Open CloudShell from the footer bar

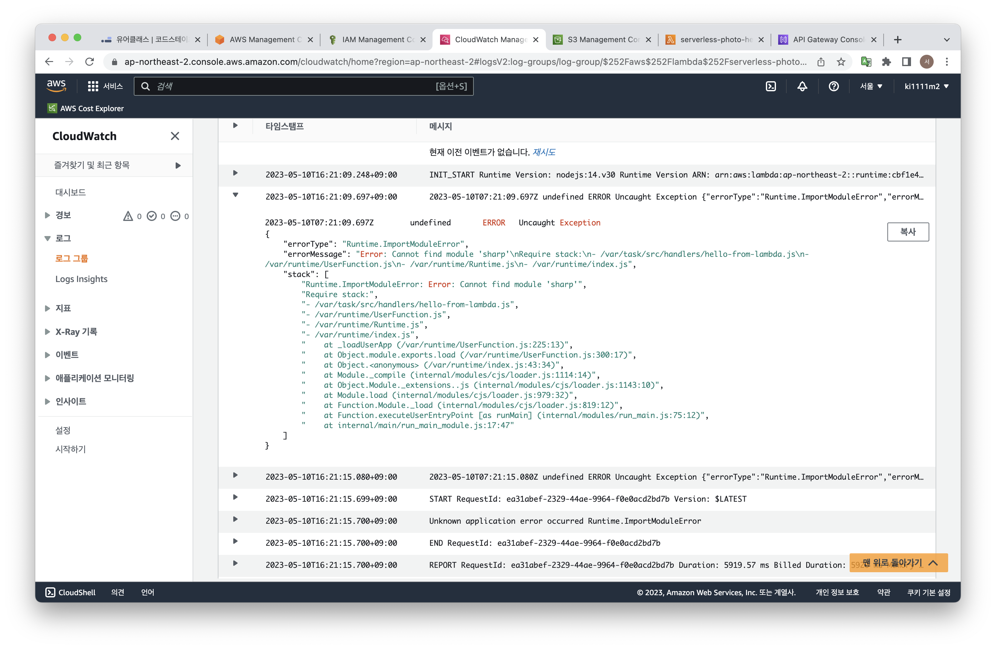(x=70, y=592)
